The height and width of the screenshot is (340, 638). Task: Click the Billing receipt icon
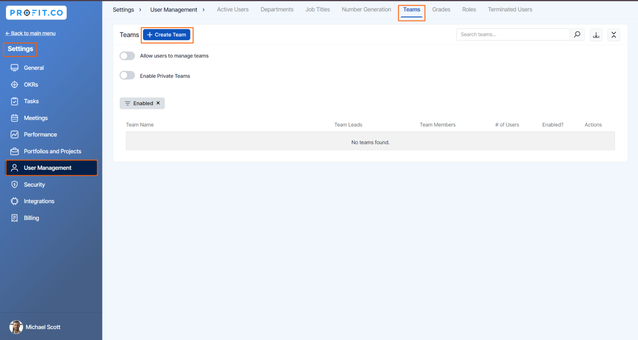(14, 218)
